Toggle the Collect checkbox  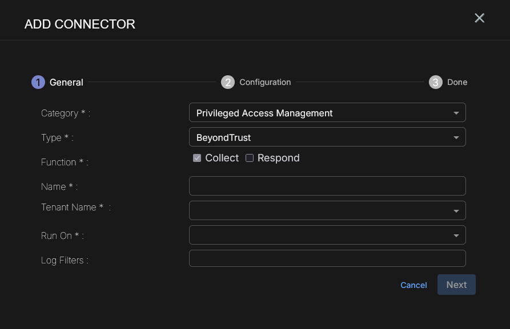[197, 158]
